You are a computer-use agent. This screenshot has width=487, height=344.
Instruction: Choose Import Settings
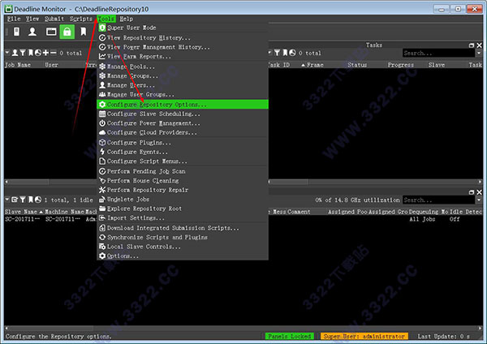click(x=183, y=218)
